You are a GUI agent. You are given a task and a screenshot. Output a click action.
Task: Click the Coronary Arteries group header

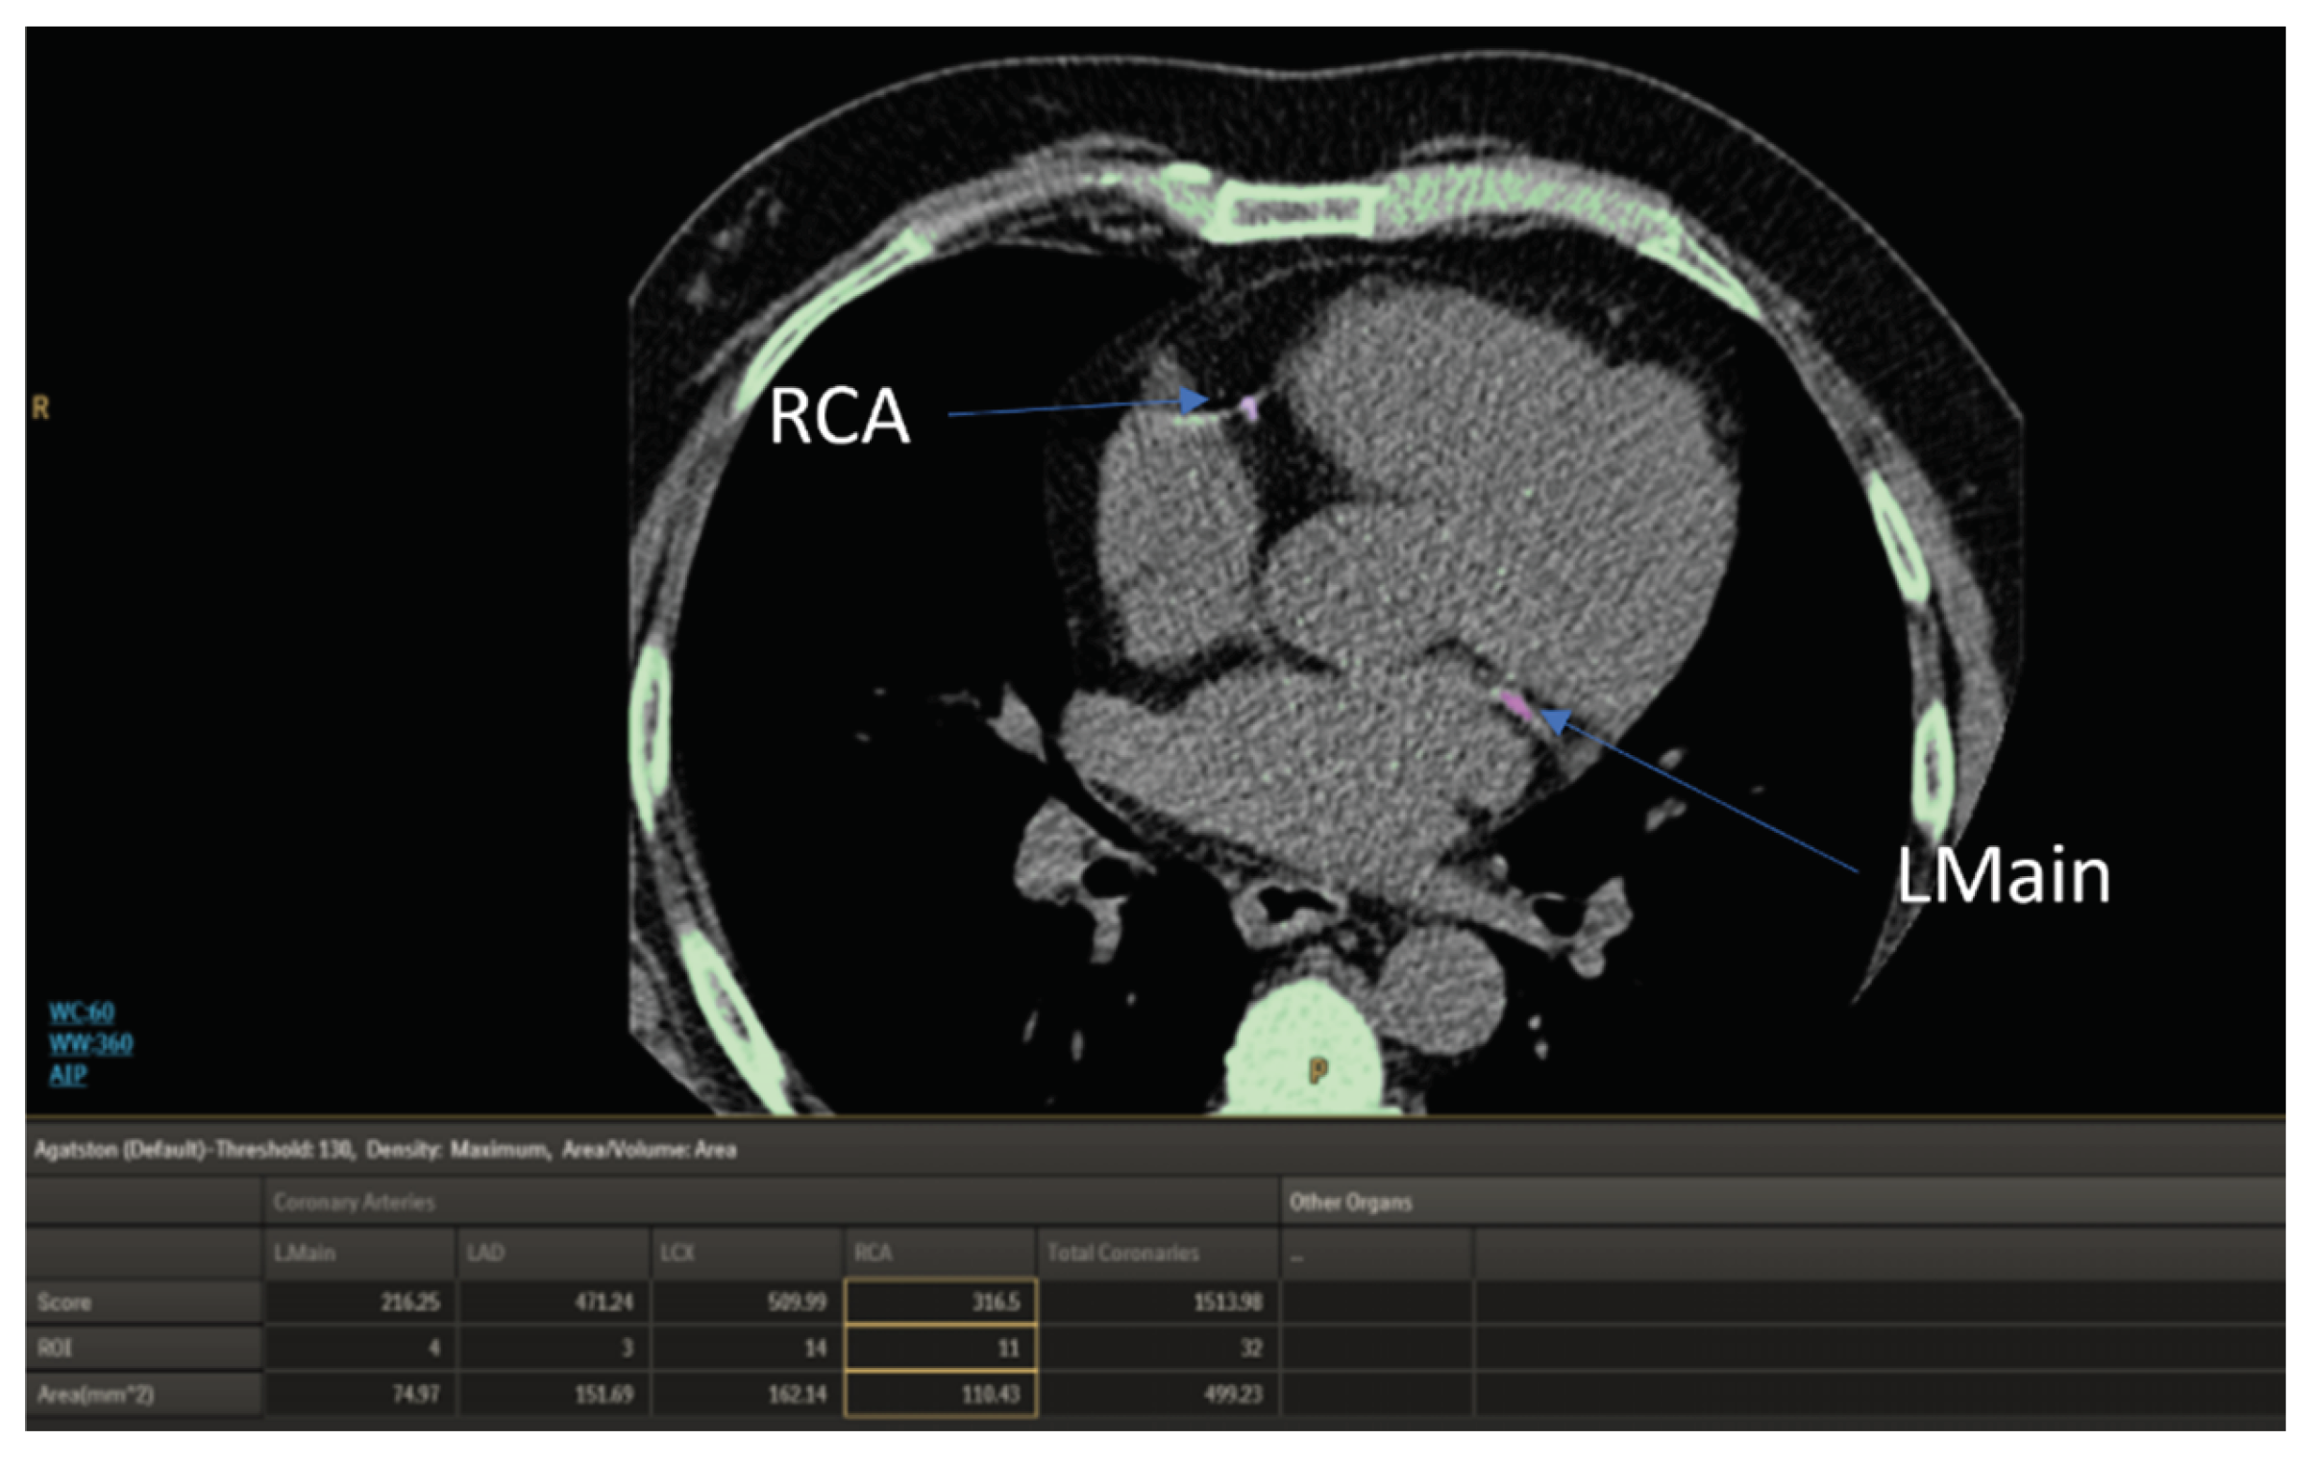[x=354, y=1203]
